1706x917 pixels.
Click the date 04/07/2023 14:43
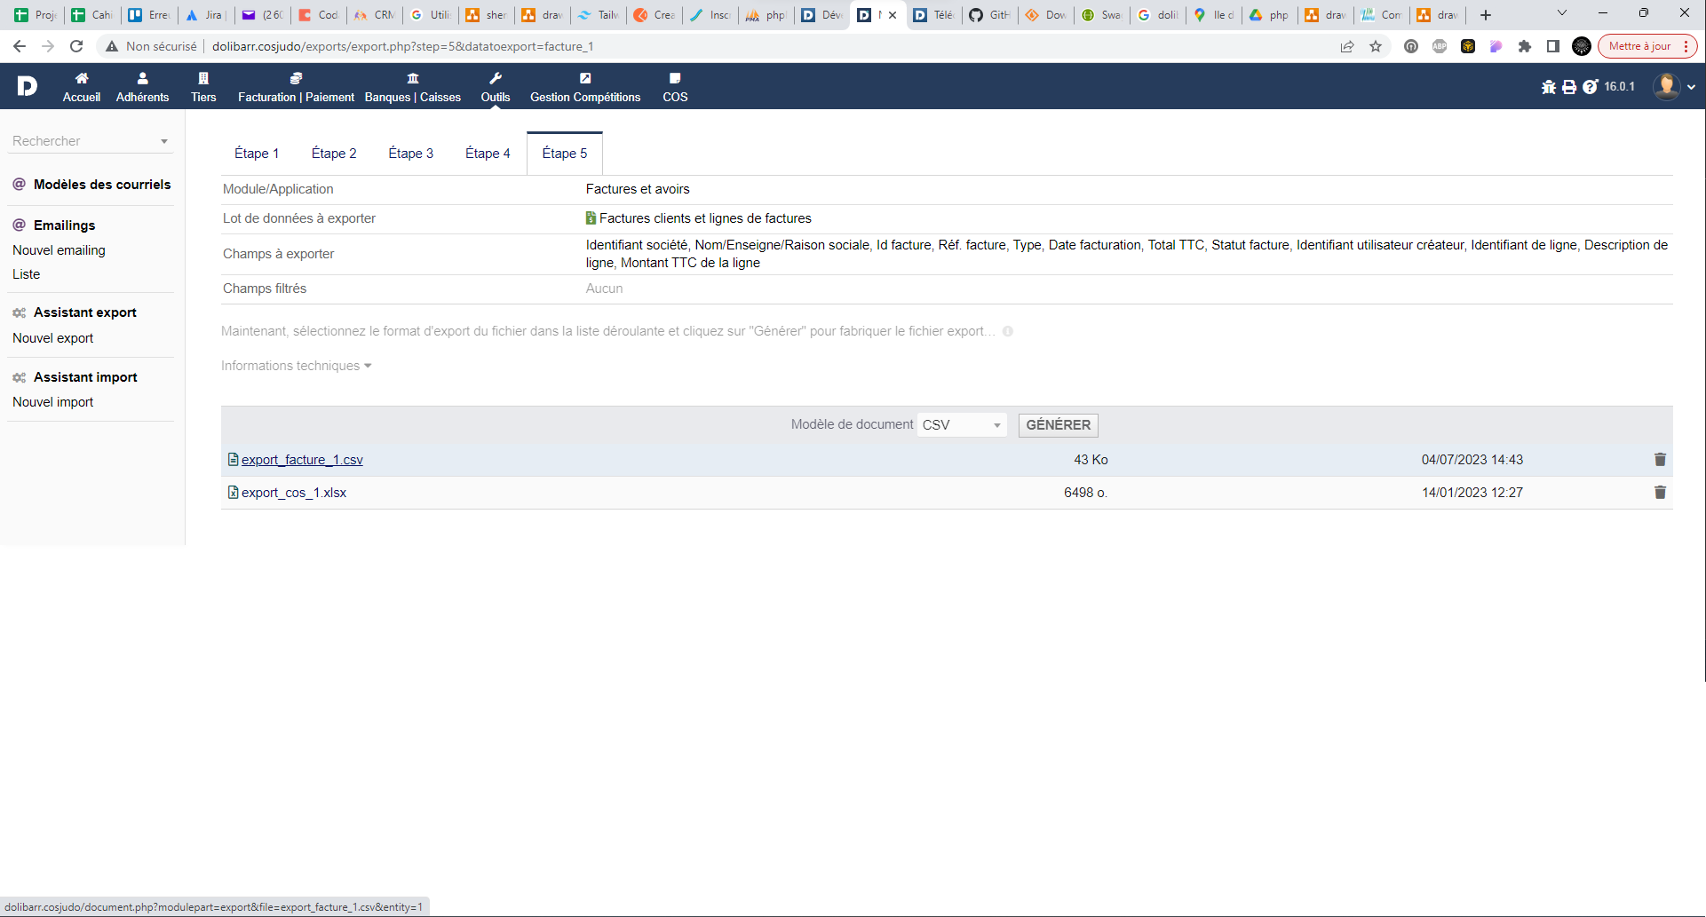1472,460
